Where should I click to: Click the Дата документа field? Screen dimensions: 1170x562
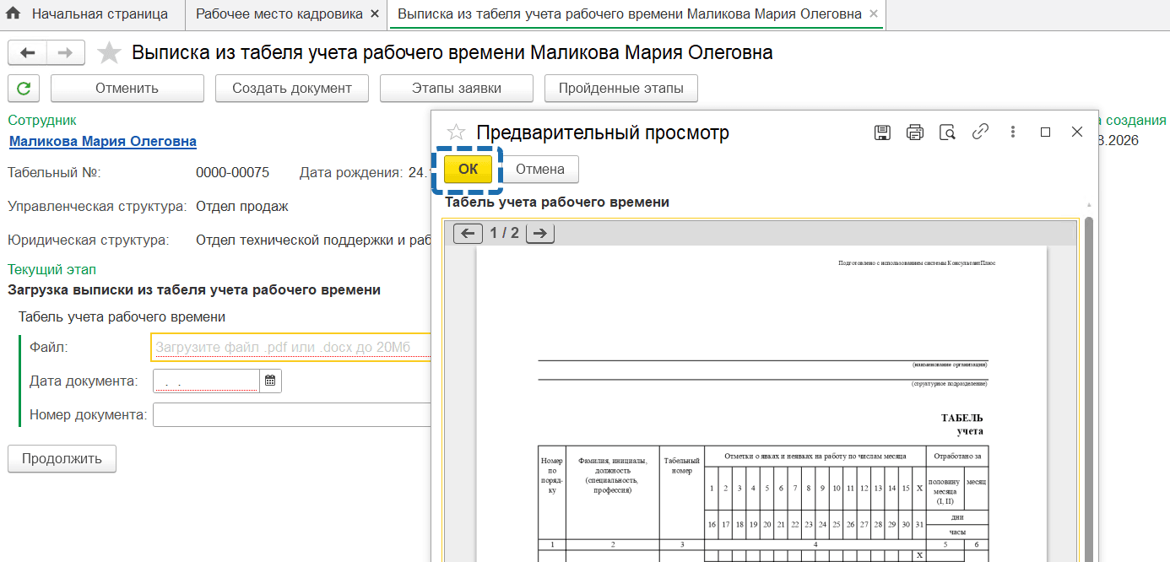pos(205,381)
